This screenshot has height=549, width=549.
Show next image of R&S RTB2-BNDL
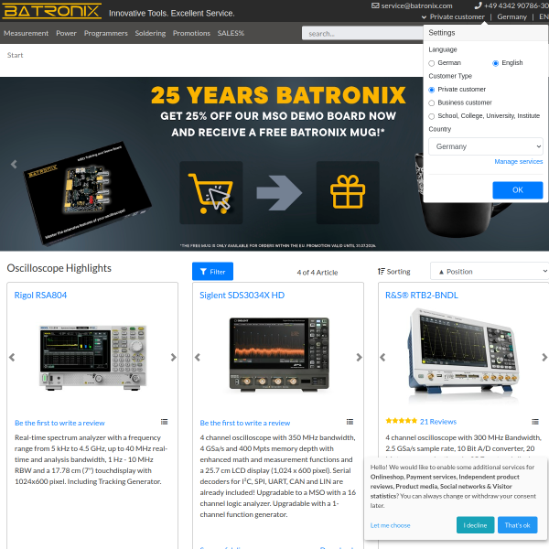tap(544, 357)
